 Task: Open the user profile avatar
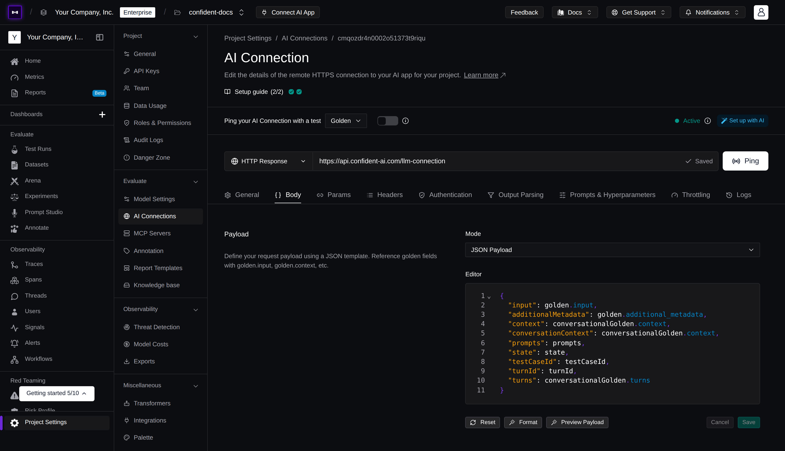[761, 12]
